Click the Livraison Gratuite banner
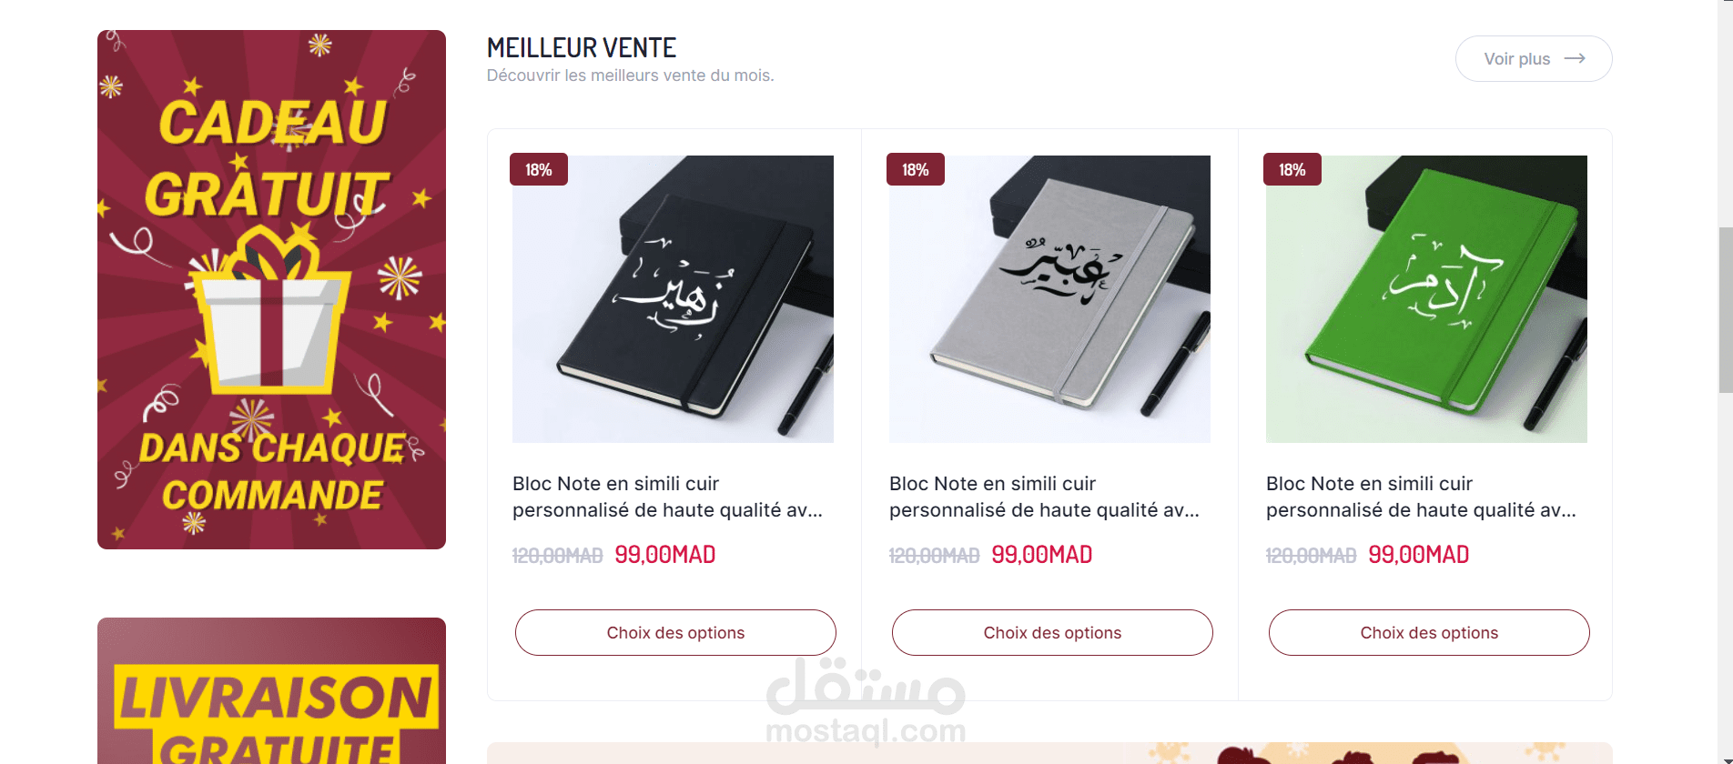 (x=271, y=691)
